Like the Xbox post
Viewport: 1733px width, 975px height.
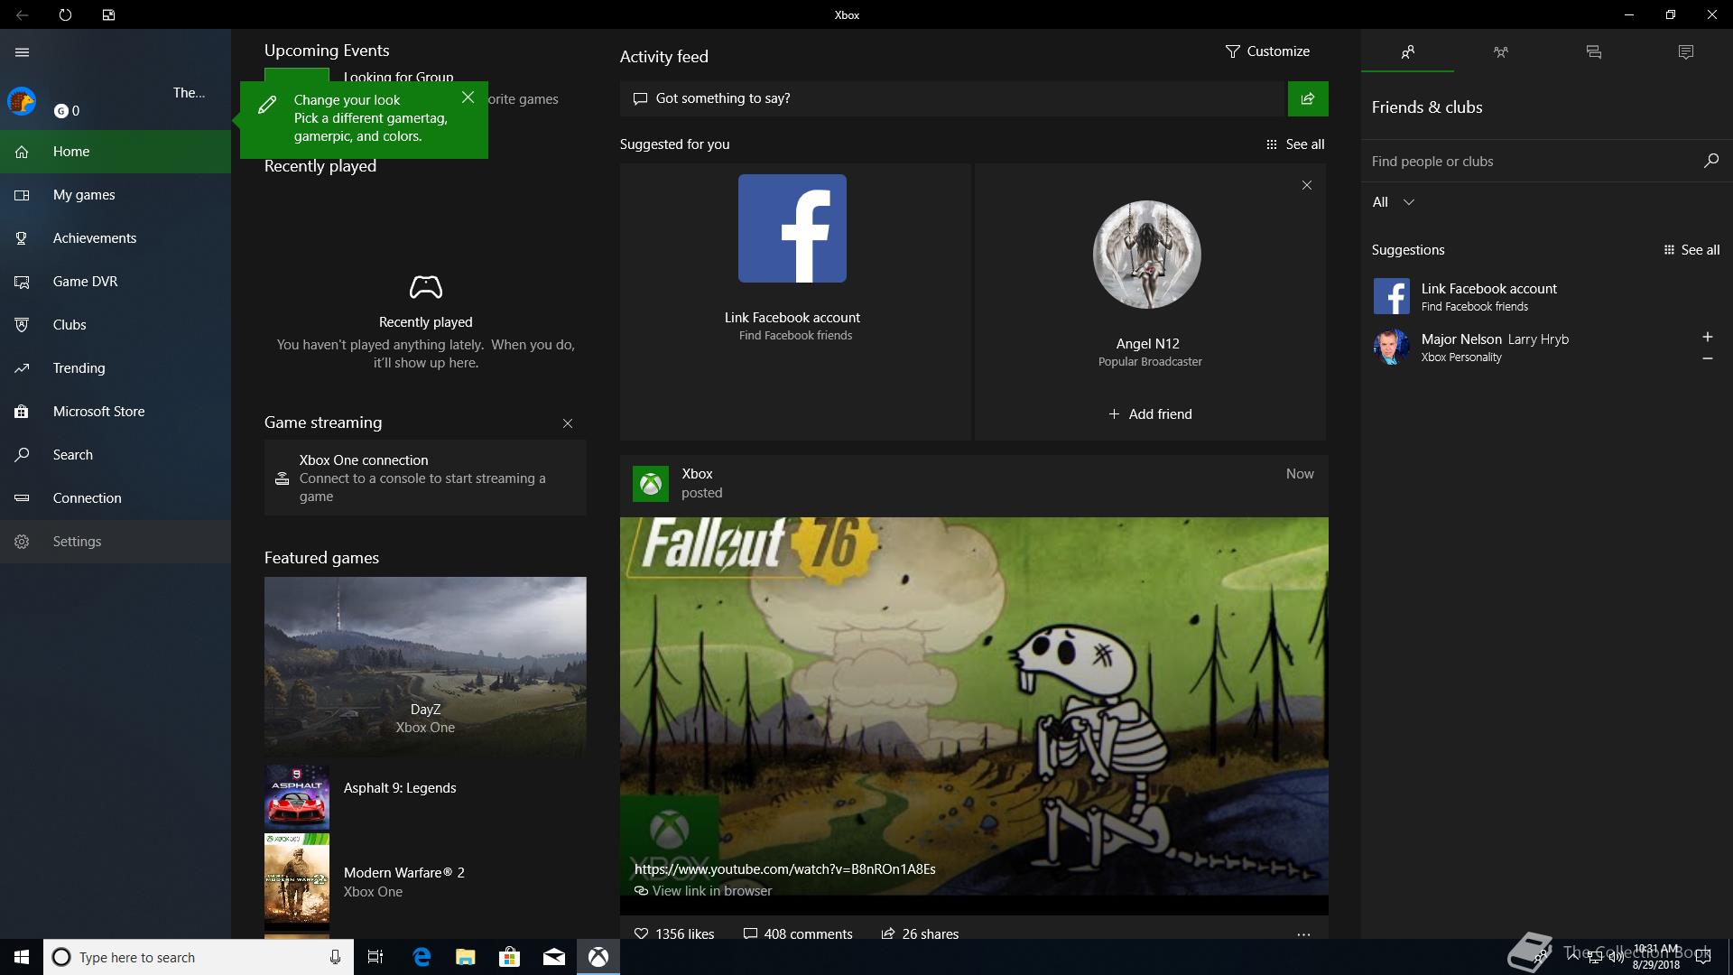674,934
